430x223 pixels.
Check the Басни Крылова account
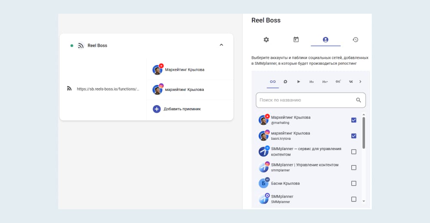353,184
